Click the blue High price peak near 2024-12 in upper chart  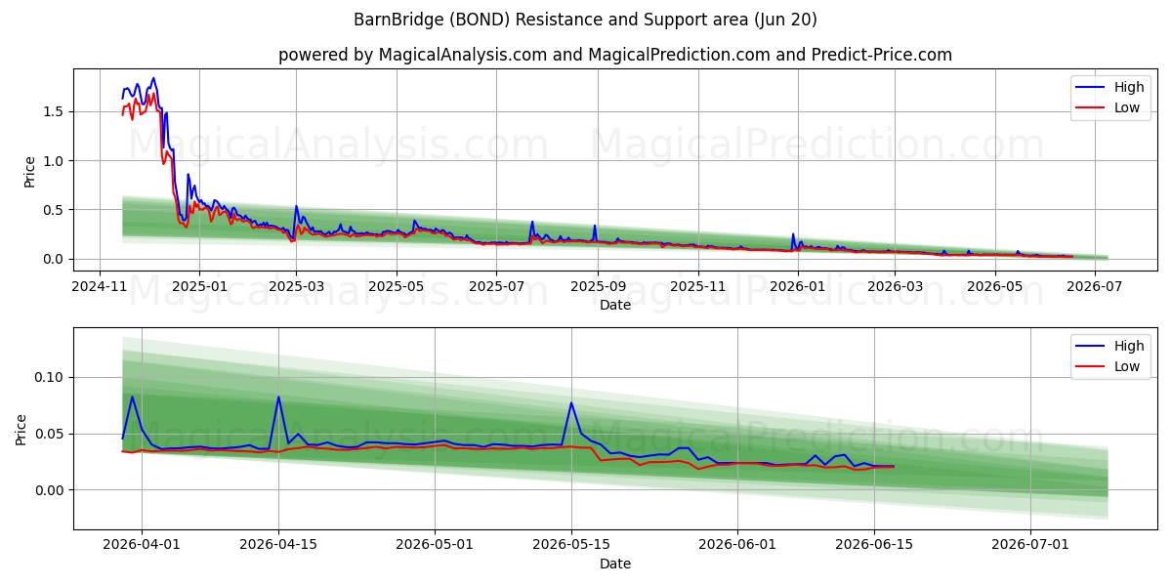click(x=153, y=79)
